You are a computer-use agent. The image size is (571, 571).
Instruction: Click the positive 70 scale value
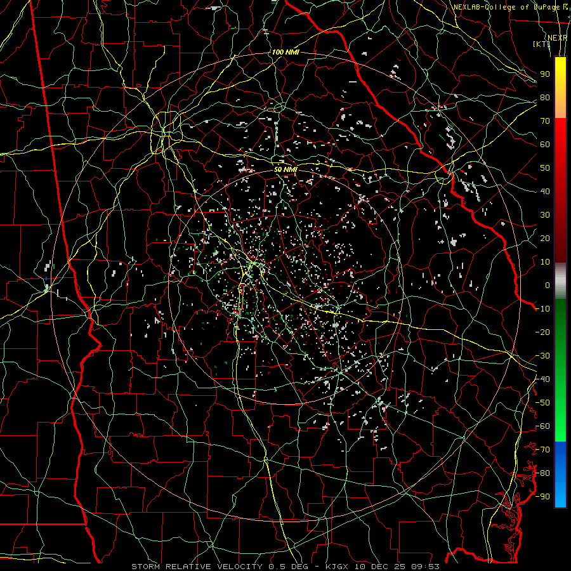tap(545, 121)
